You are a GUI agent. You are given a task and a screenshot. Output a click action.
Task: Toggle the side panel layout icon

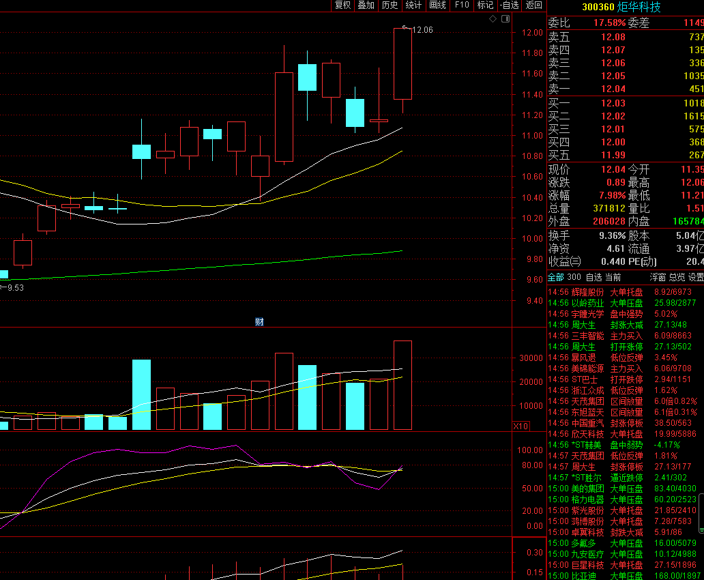tap(505, 19)
